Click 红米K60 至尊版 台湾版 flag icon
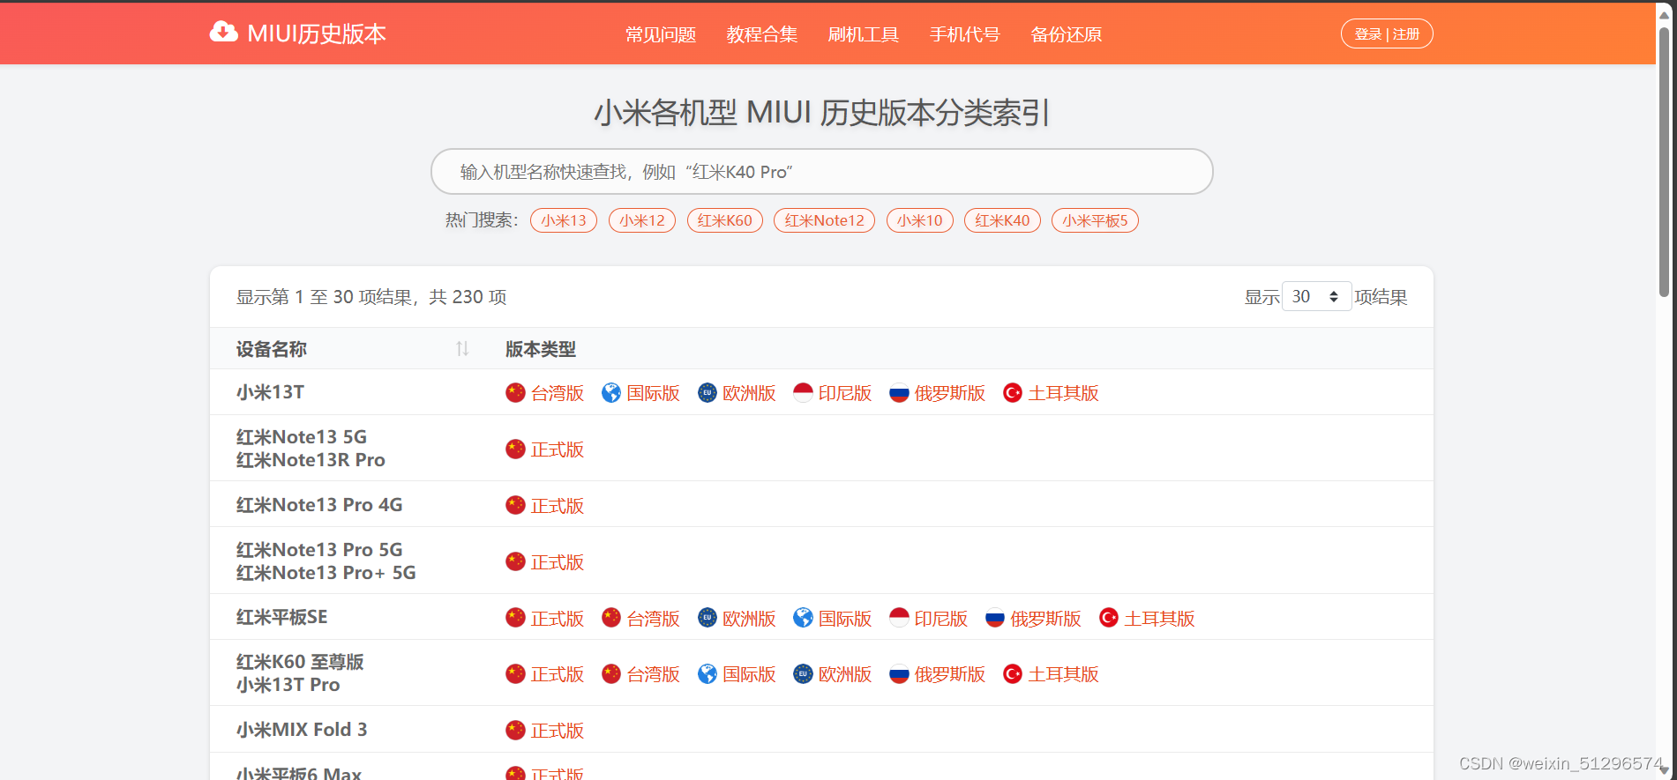Image resolution: width=1677 pixels, height=780 pixels. coord(611,674)
